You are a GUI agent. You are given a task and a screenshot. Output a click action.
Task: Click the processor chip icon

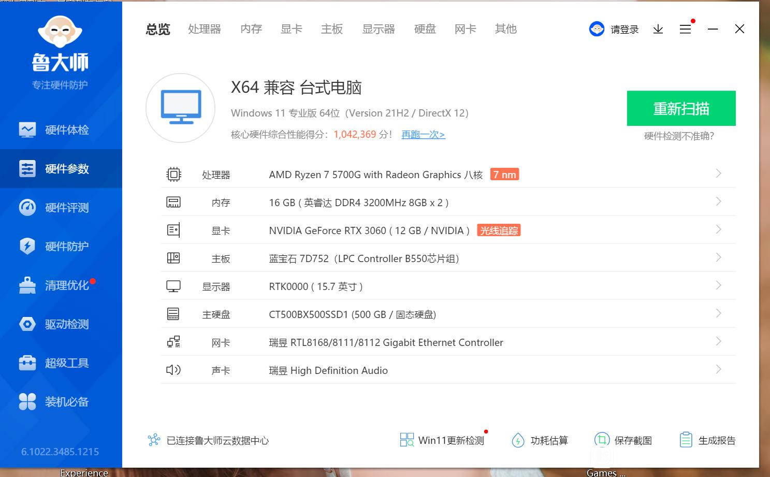(x=173, y=175)
